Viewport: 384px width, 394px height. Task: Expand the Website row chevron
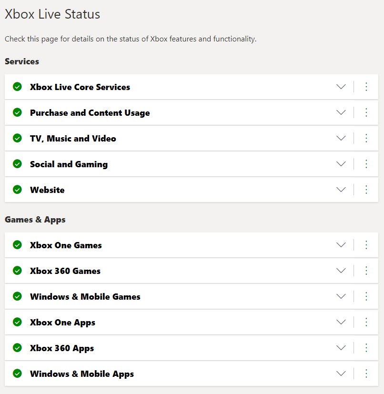341,190
